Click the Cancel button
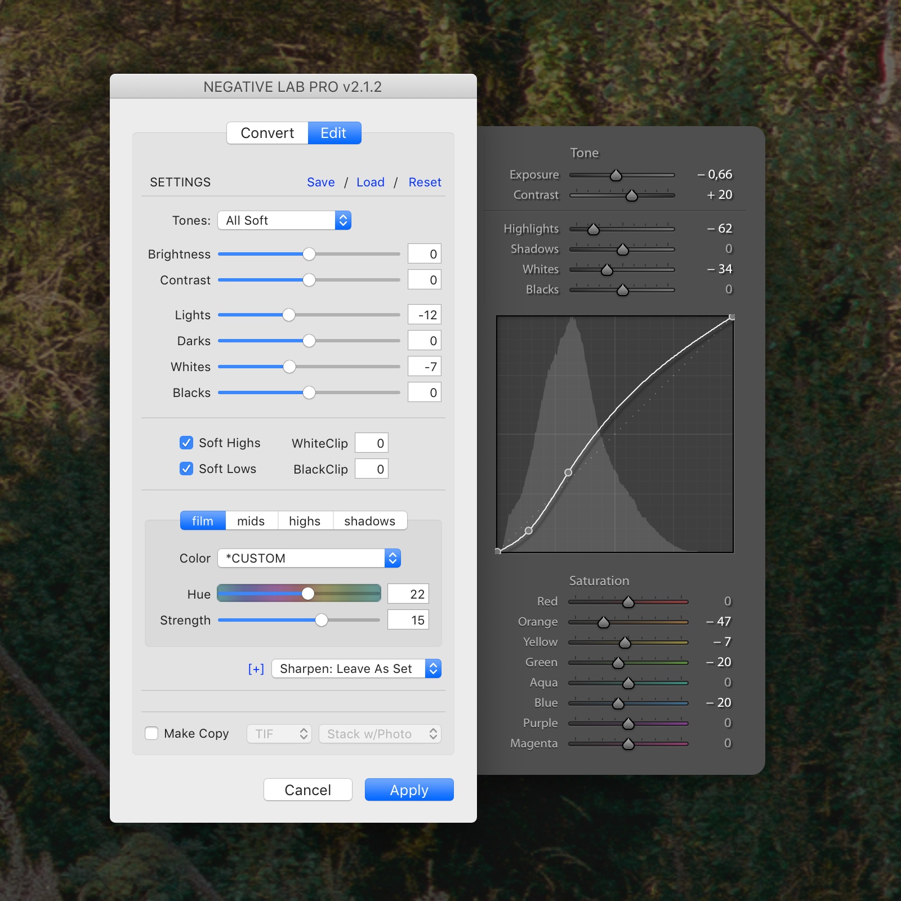The image size is (901, 901). point(308,790)
